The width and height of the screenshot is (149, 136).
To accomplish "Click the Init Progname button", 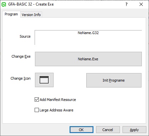I will 114,80.
